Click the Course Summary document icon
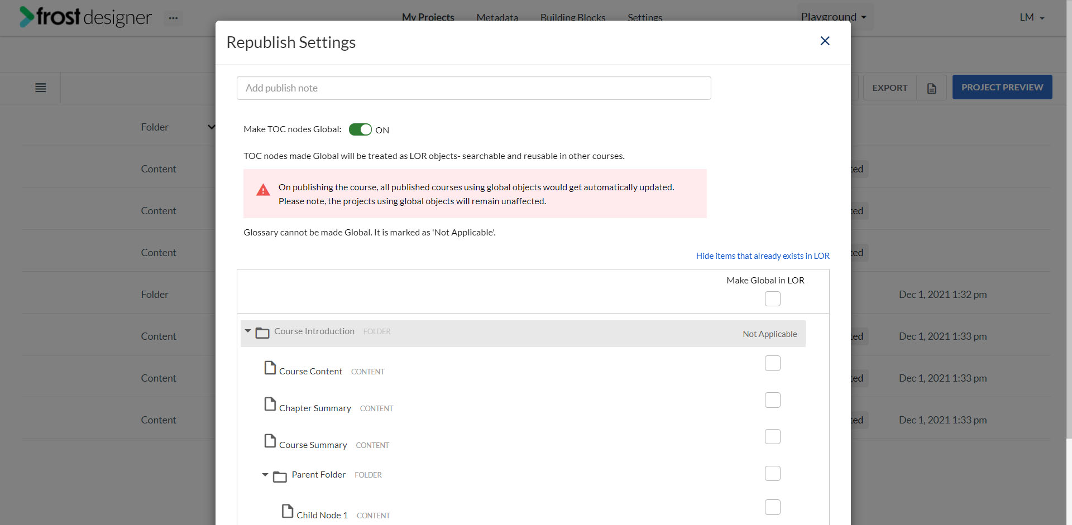This screenshot has width=1072, height=525. (x=270, y=441)
